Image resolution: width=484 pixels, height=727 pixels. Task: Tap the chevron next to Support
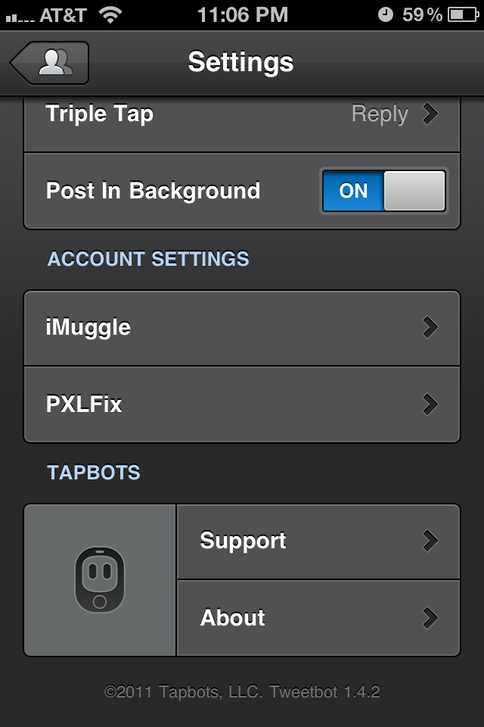(x=431, y=541)
